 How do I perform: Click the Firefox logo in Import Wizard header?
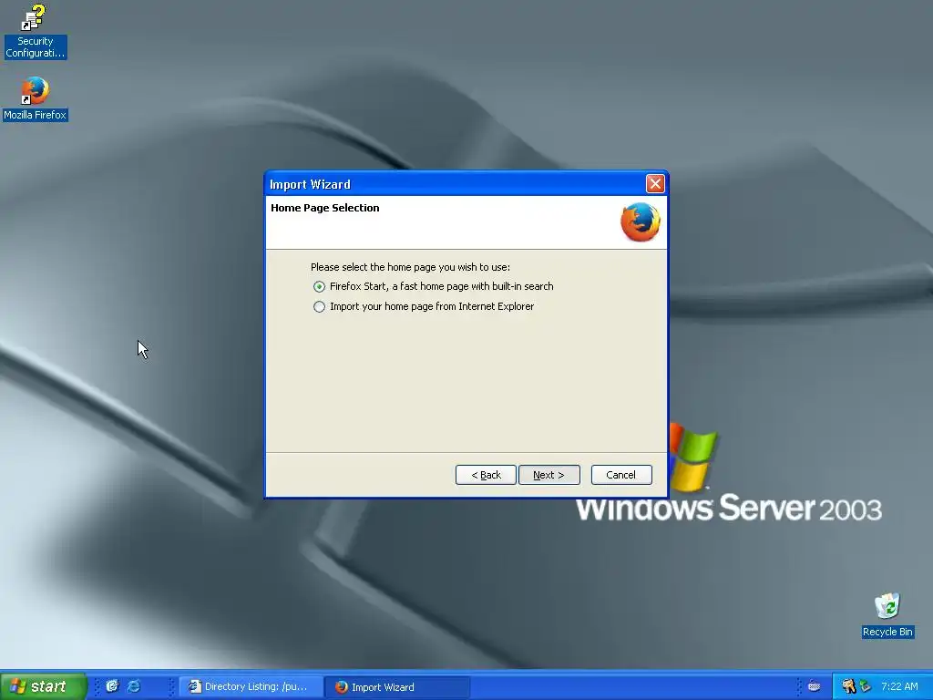pyautogui.click(x=641, y=222)
